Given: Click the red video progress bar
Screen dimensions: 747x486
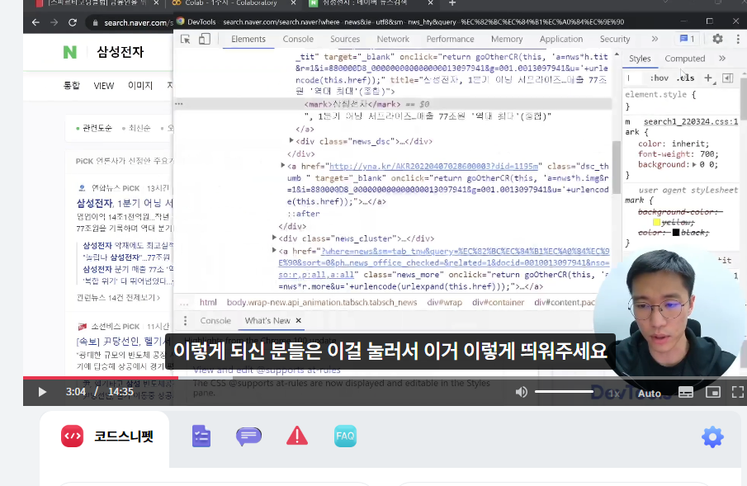Looking at the screenshot, I should click(x=101, y=378).
